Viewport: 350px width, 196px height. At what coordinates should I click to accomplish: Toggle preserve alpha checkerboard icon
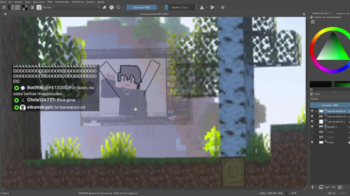coord(112,7)
